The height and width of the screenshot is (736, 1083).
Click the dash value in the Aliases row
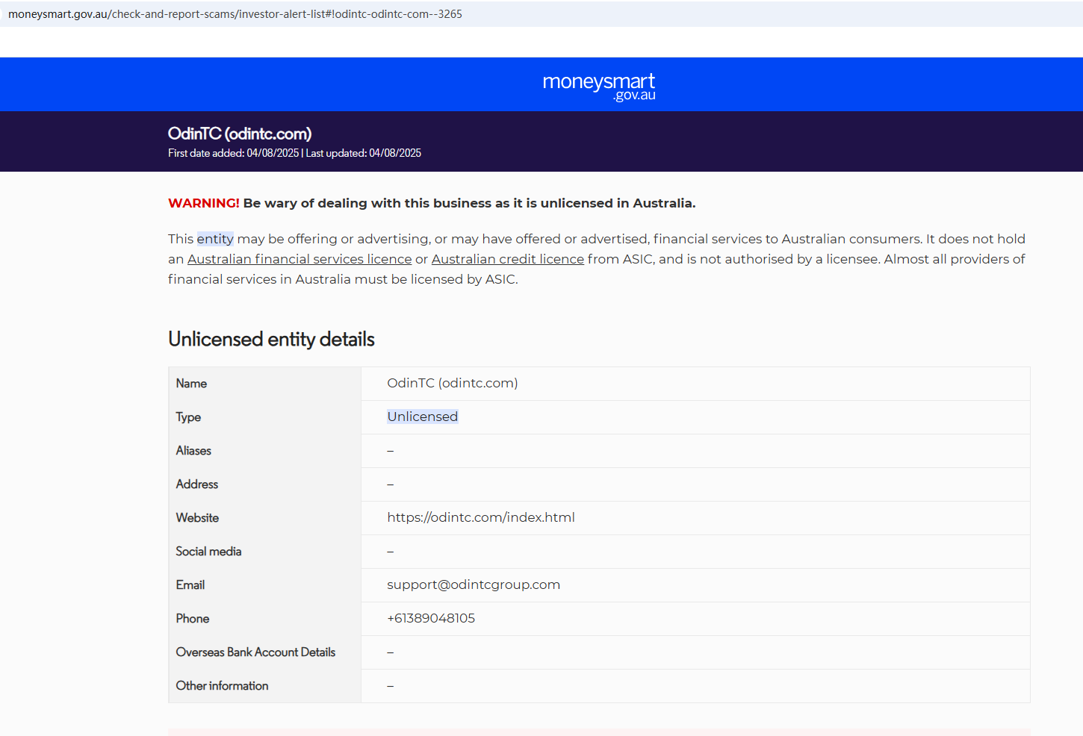point(390,451)
